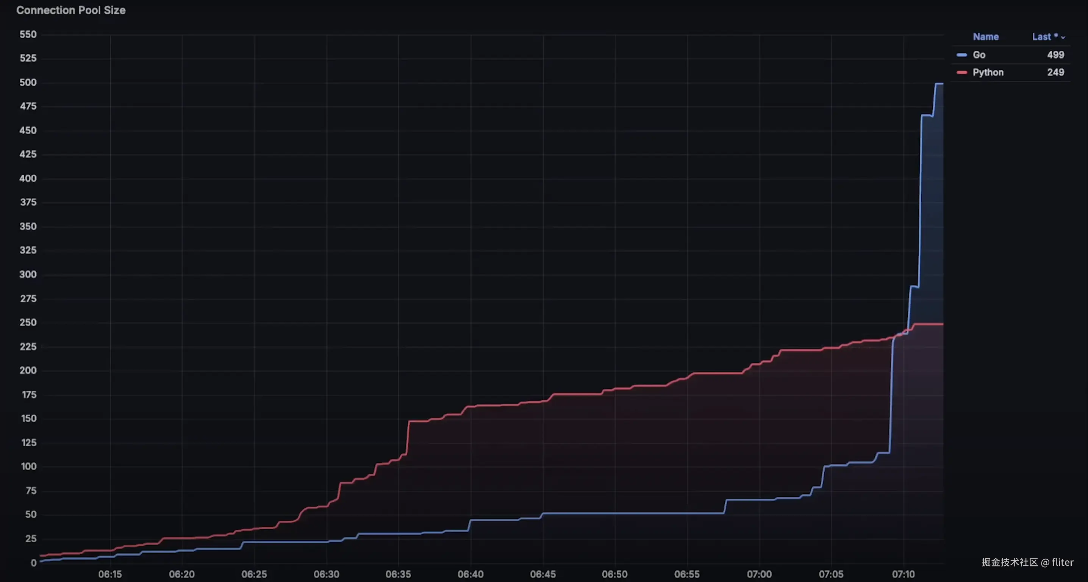This screenshot has height=582, width=1088.
Task: Click the 0 value on the y-axis
Action: [x=33, y=563]
